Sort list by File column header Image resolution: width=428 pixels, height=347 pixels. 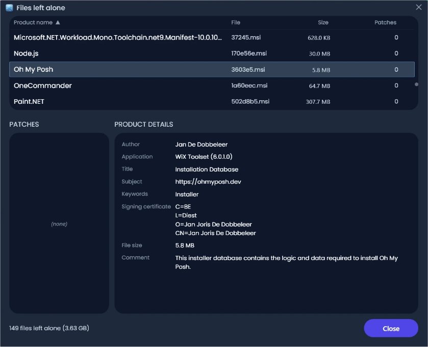(x=236, y=22)
